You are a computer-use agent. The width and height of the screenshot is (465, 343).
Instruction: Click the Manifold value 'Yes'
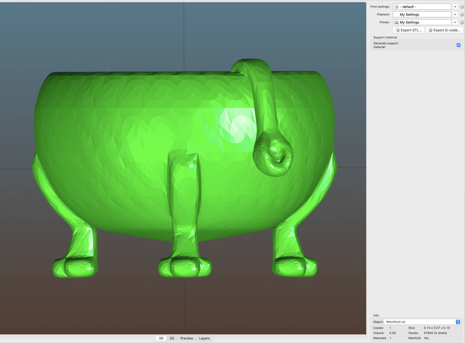pyautogui.click(x=426, y=338)
